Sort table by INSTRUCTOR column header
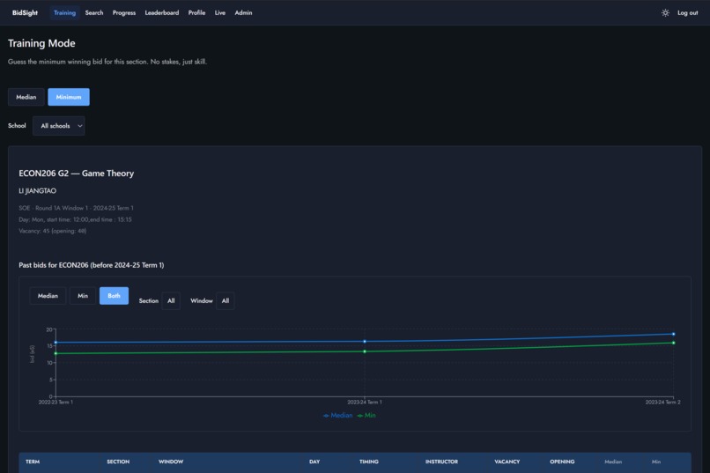The width and height of the screenshot is (710, 473). coord(441,462)
